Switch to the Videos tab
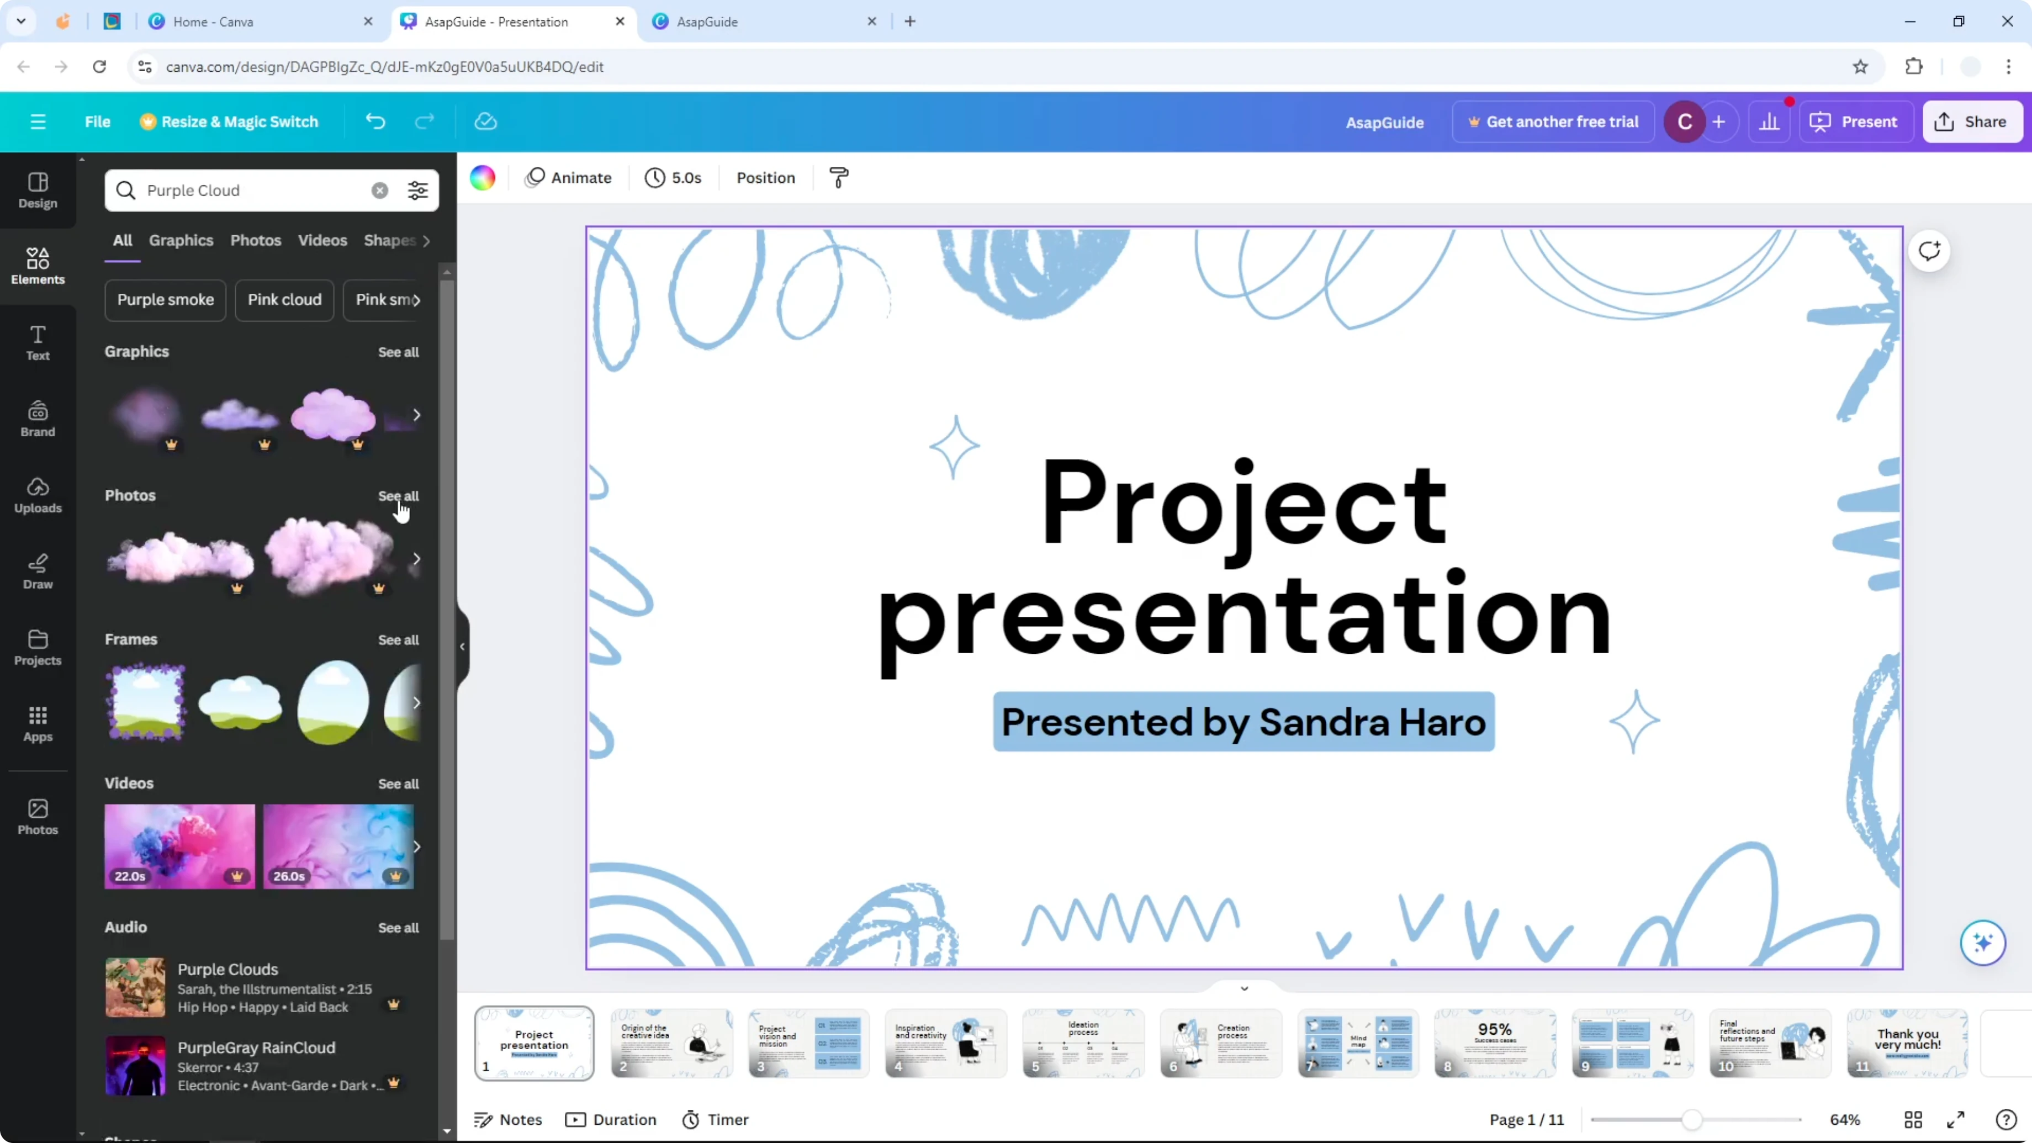 click(322, 240)
